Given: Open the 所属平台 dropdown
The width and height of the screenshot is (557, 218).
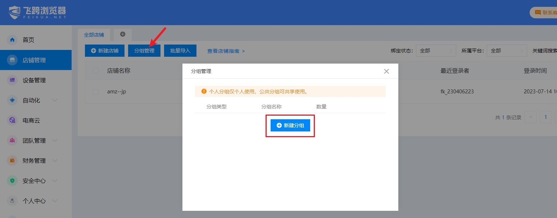Looking at the screenshot, I should [507, 51].
